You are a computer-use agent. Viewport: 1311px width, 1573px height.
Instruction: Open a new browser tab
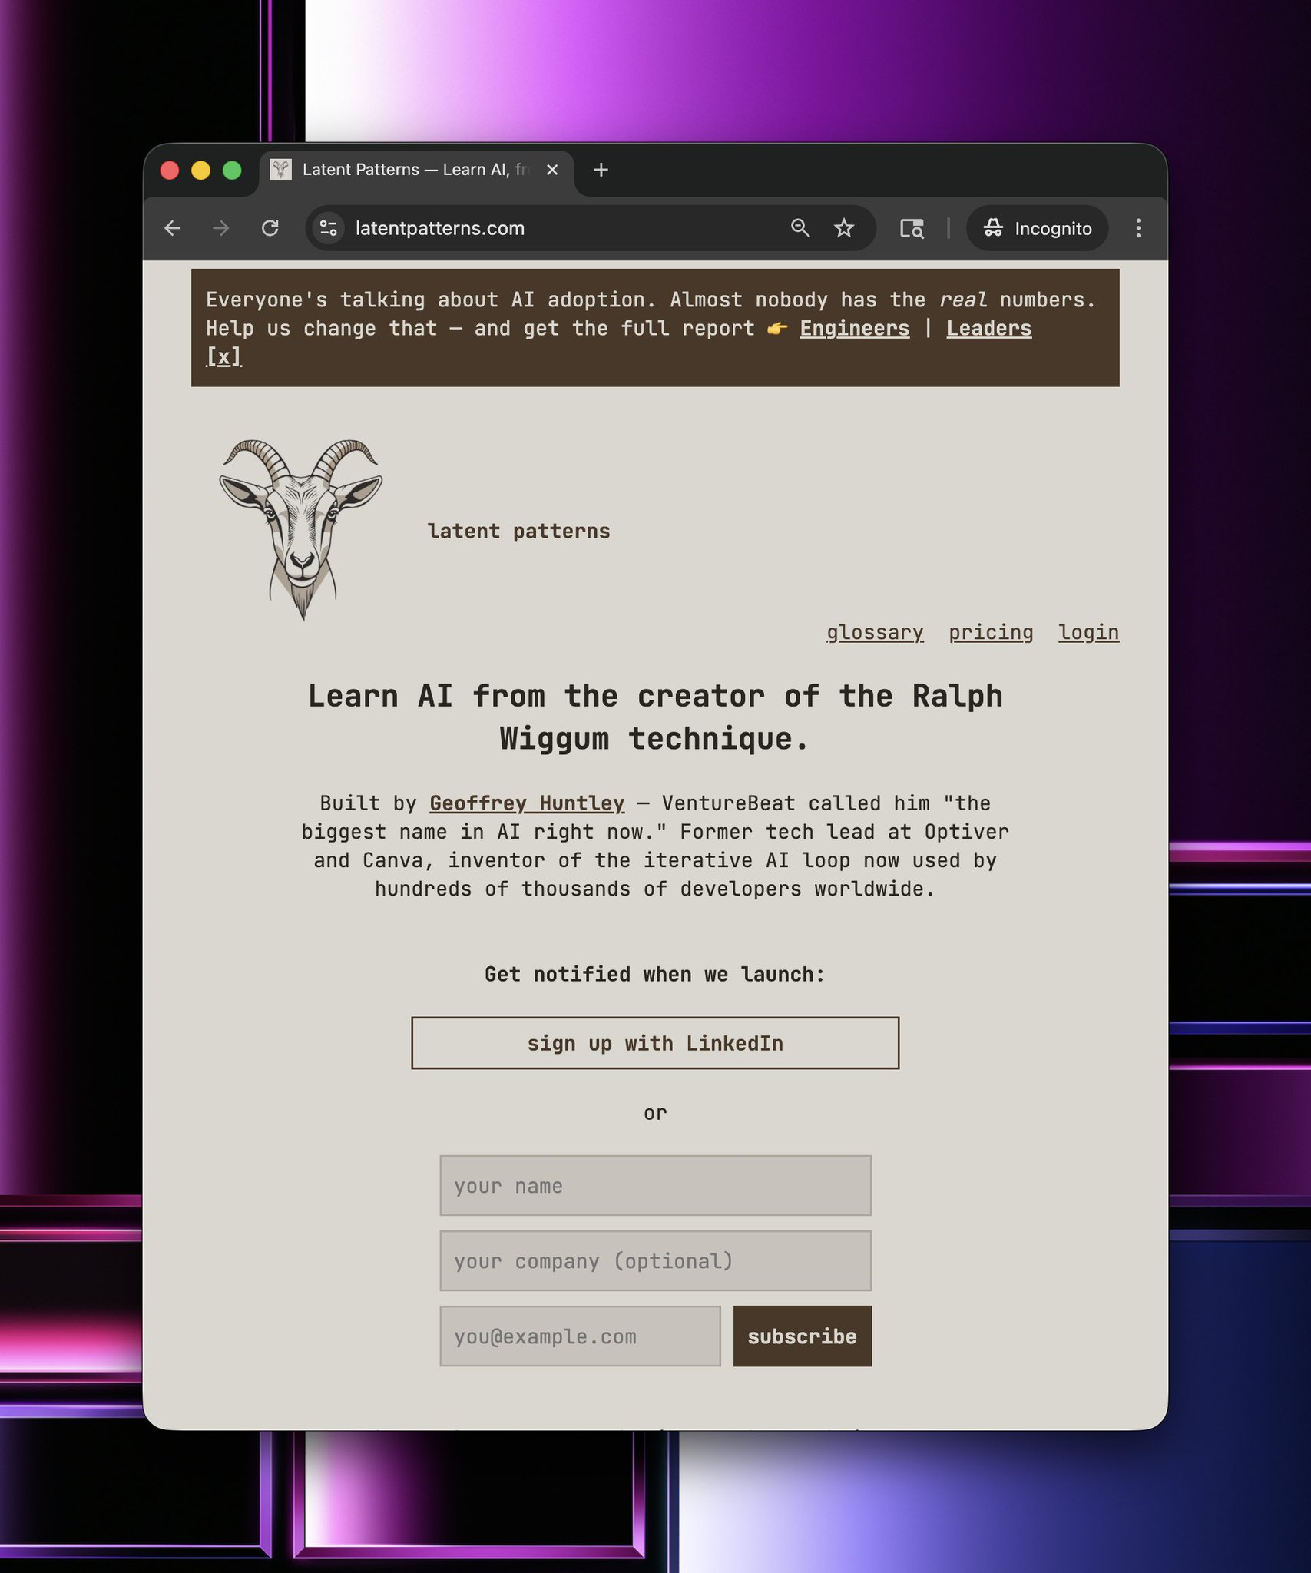pyautogui.click(x=601, y=170)
